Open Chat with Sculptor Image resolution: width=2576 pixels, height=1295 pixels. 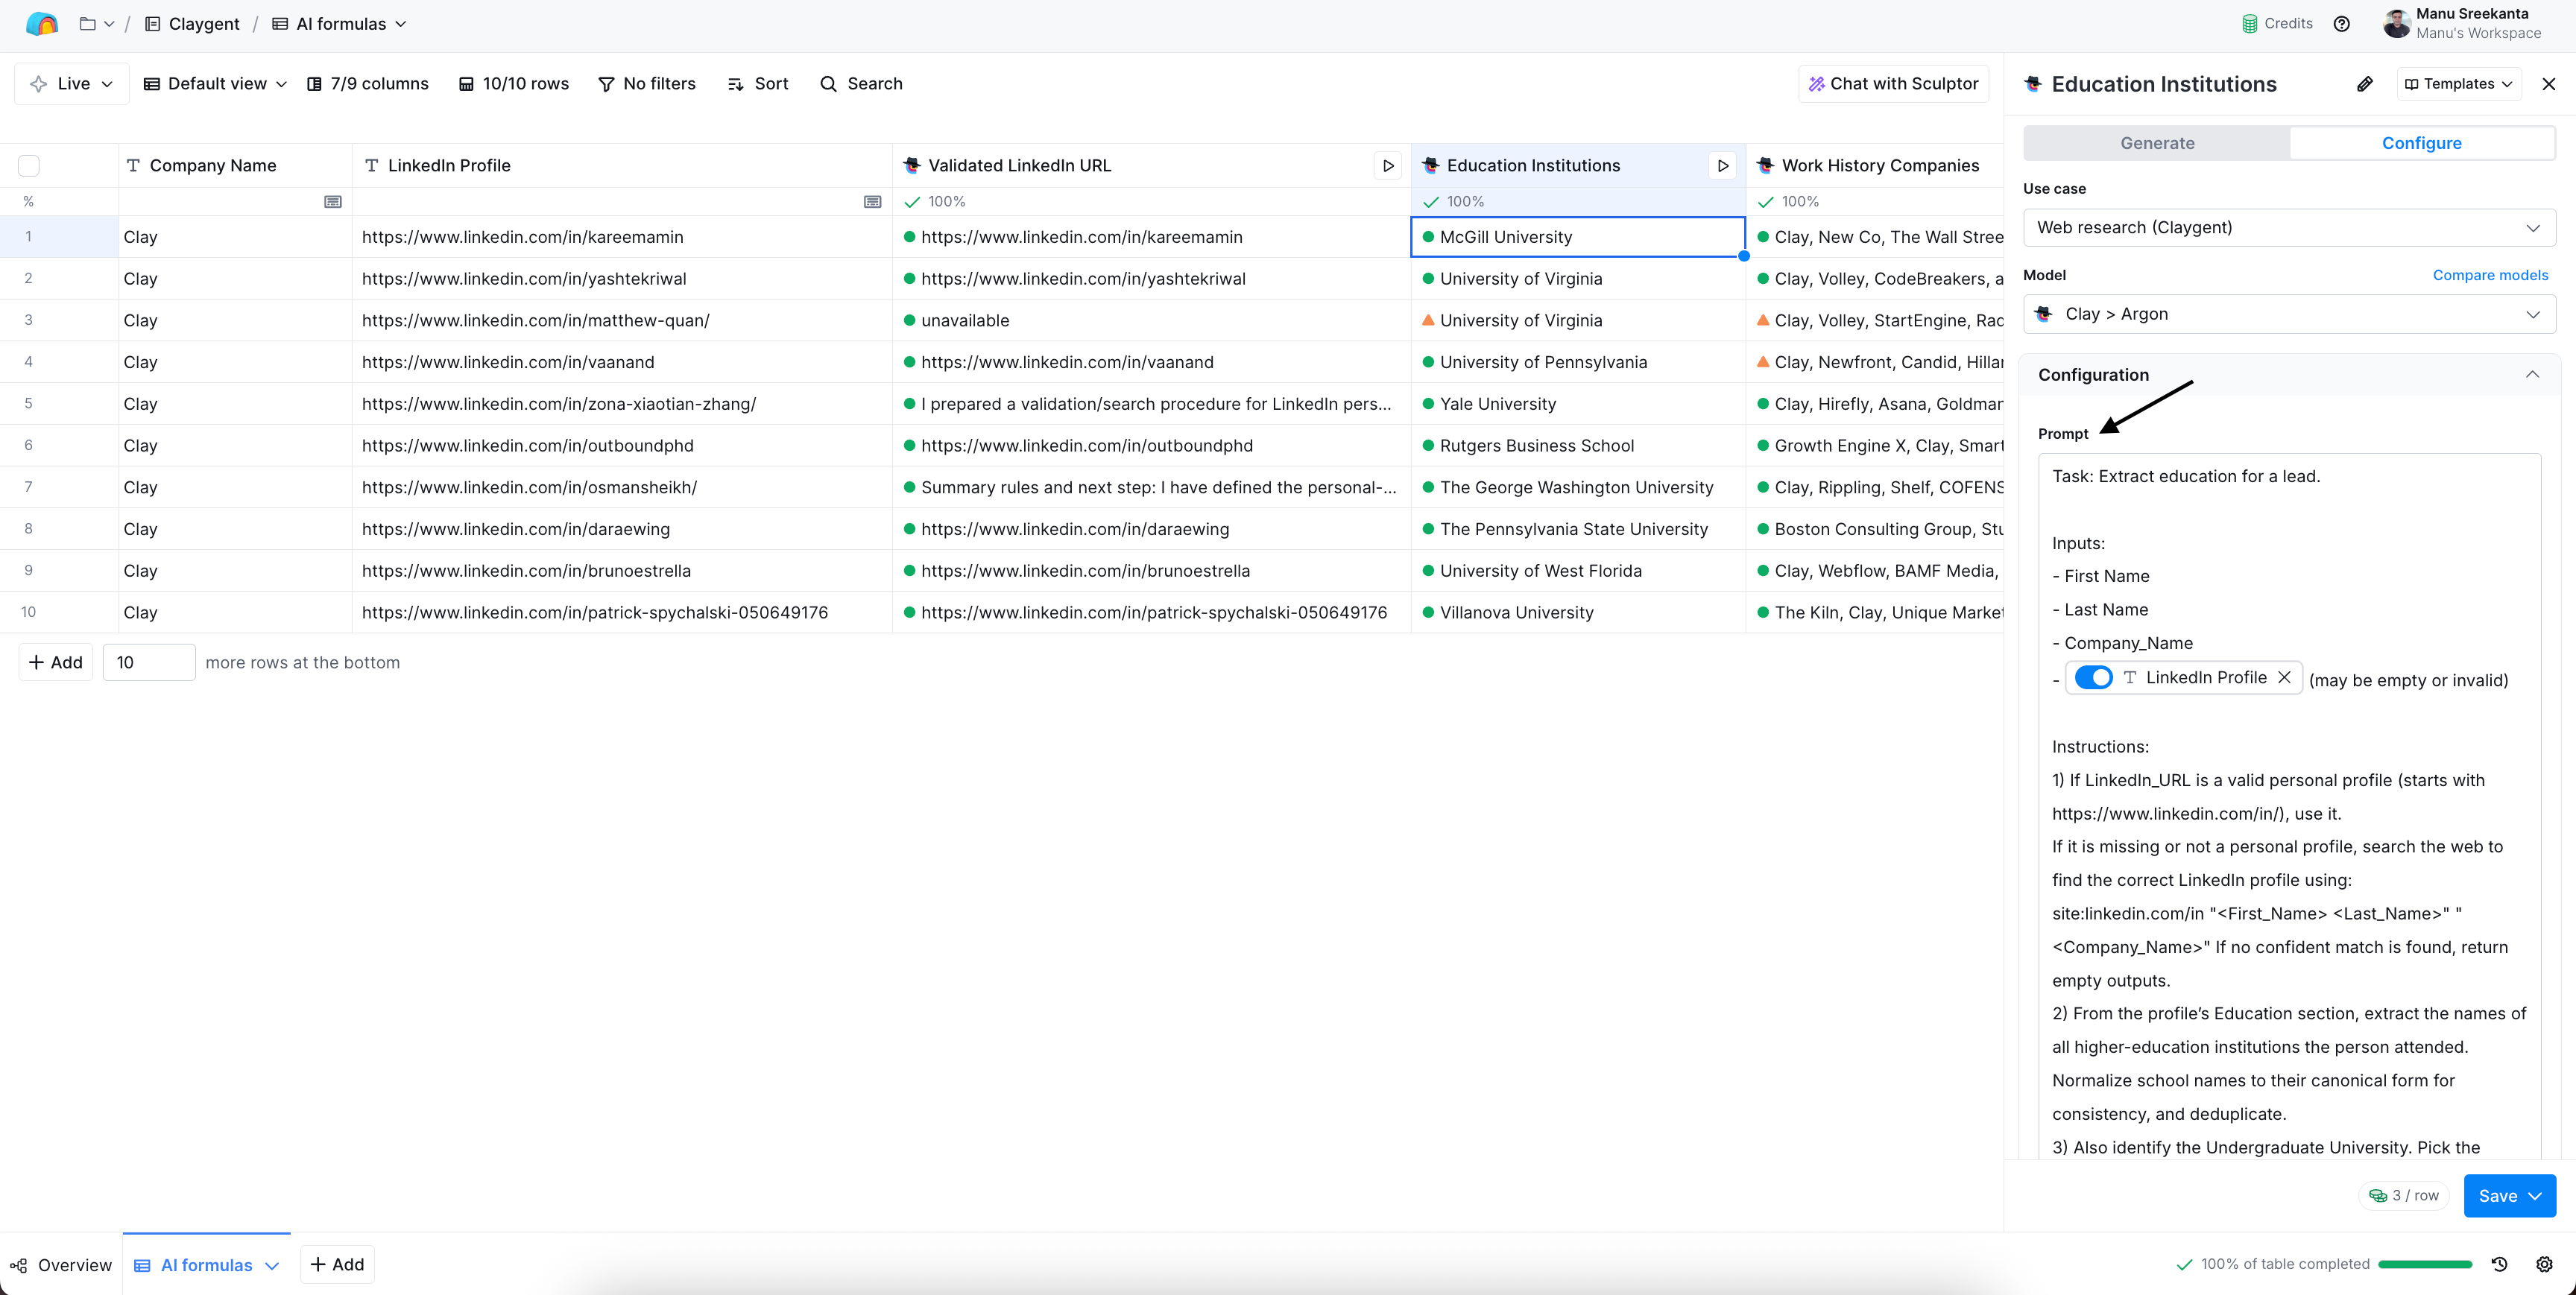pos(1893,84)
